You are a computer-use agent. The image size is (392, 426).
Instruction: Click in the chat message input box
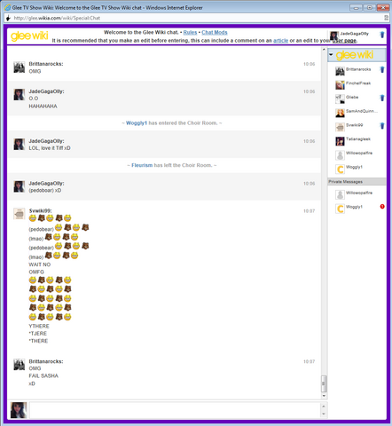tap(175, 410)
